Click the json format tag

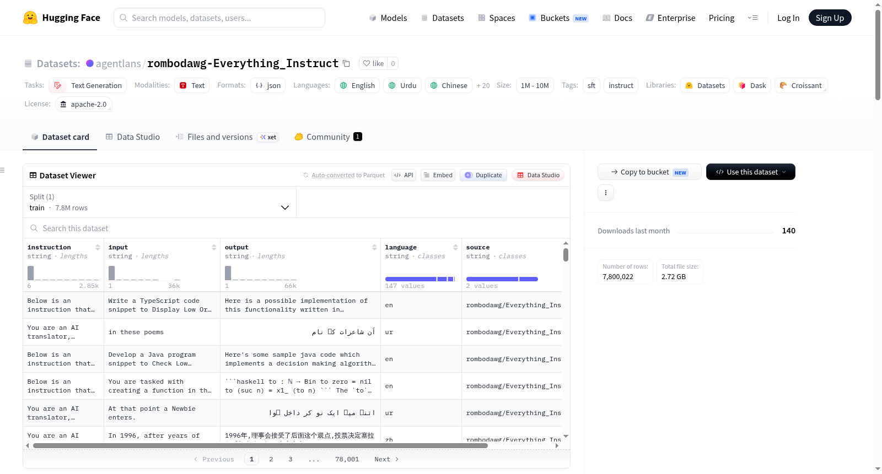point(268,85)
